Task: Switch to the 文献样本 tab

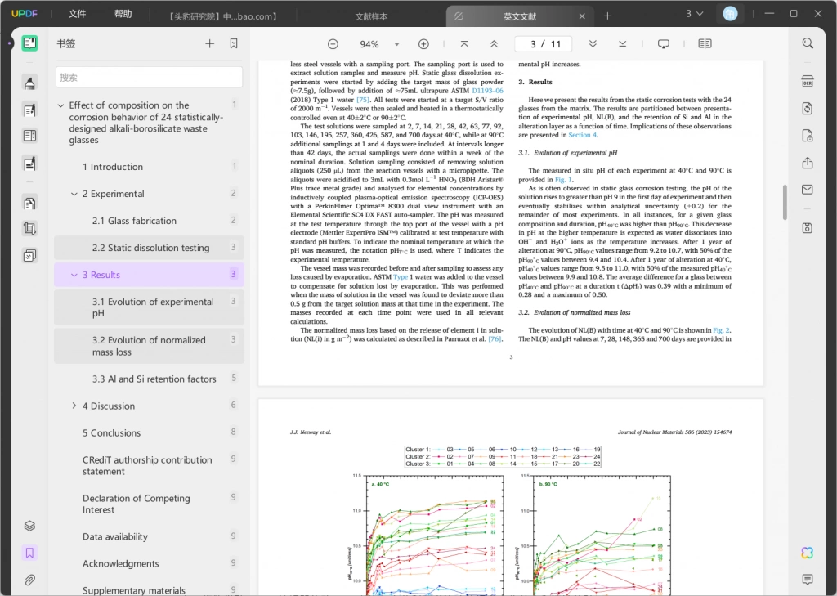Action: (372, 16)
